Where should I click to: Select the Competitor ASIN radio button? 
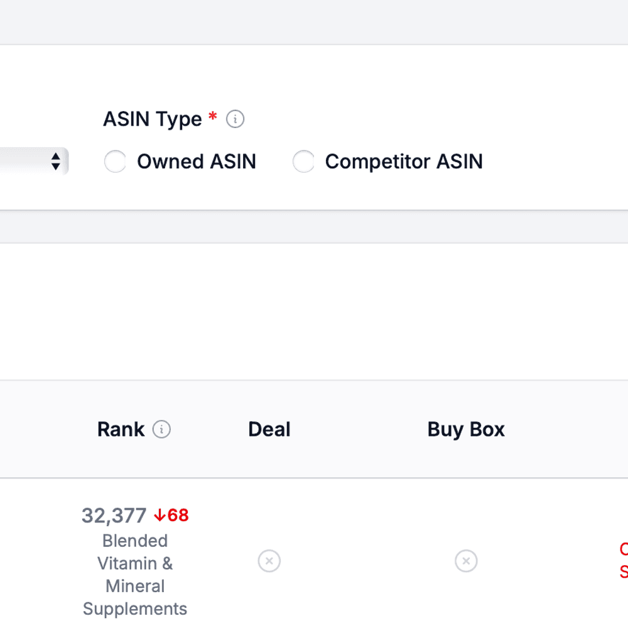pos(303,161)
